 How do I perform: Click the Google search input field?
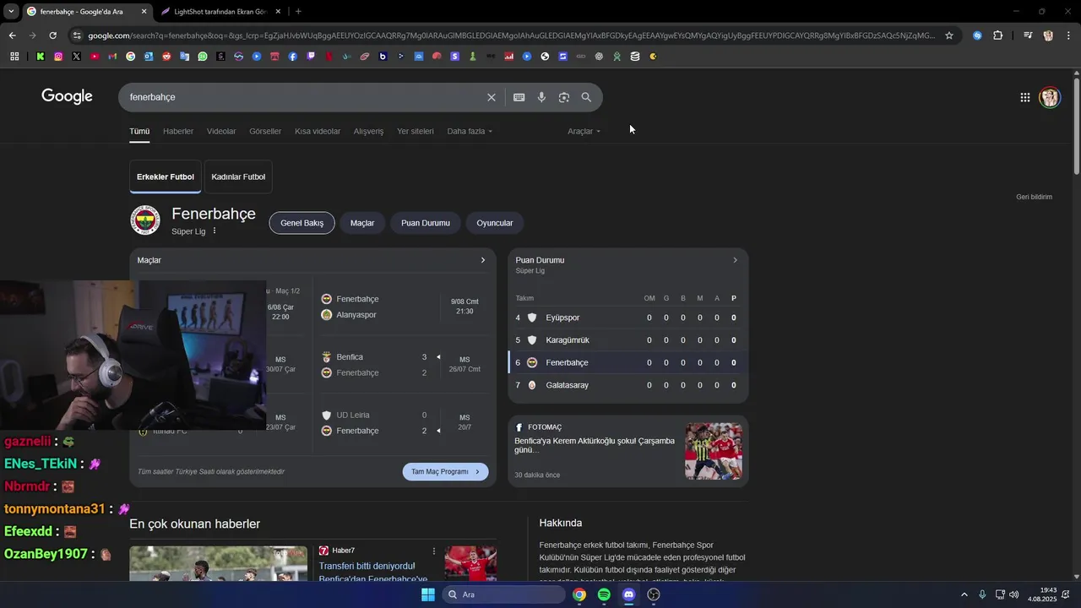(x=304, y=97)
